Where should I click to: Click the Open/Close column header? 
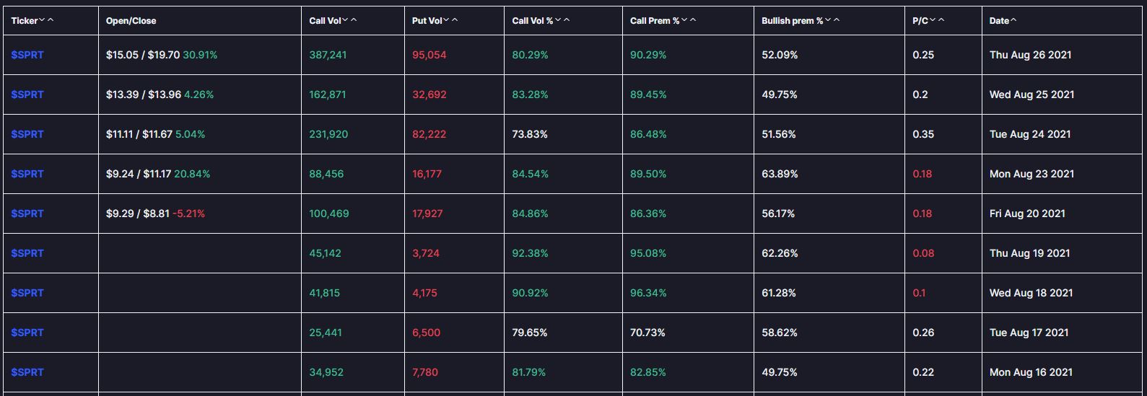[131, 21]
